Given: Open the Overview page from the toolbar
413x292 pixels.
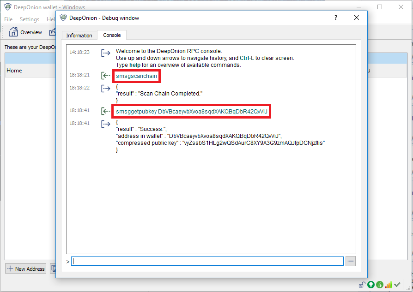Looking at the screenshot, I should 25,32.
